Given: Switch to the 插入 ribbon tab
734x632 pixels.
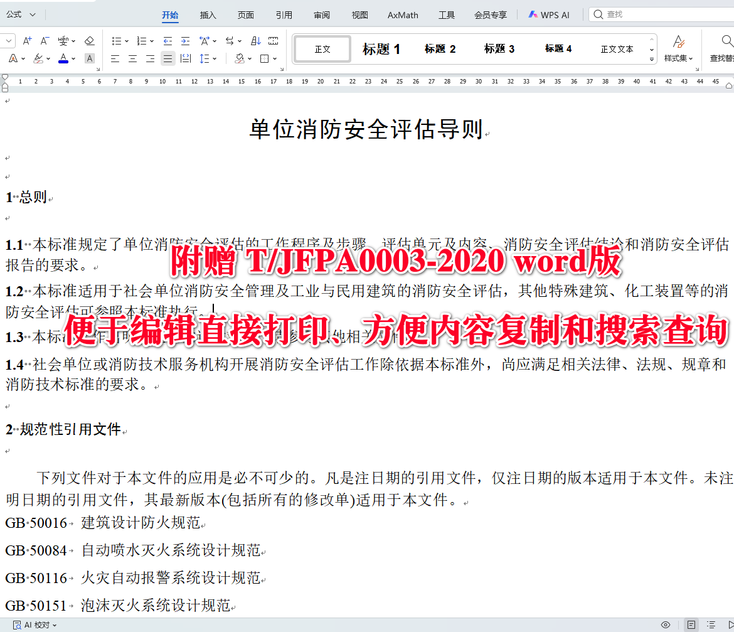Looking at the screenshot, I should 208,14.
